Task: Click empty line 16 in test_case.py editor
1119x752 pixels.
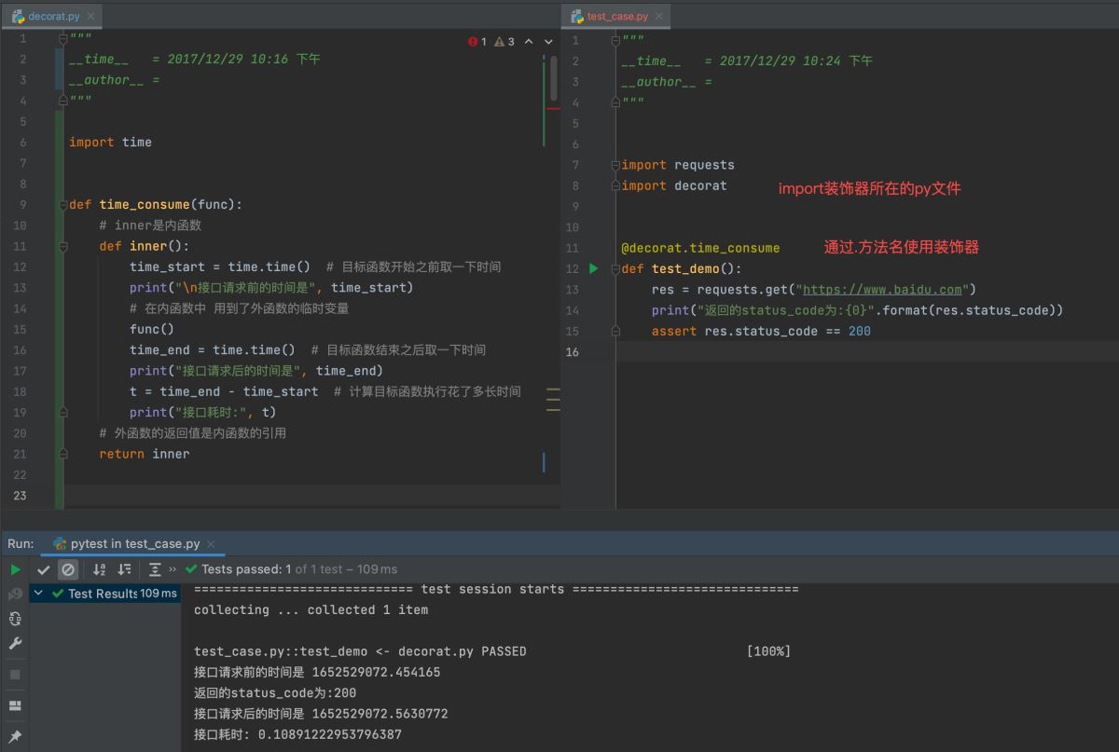Action: 867,351
